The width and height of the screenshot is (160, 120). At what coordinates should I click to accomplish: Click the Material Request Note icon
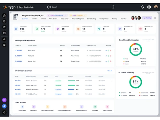pyautogui.click(x=47, y=107)
